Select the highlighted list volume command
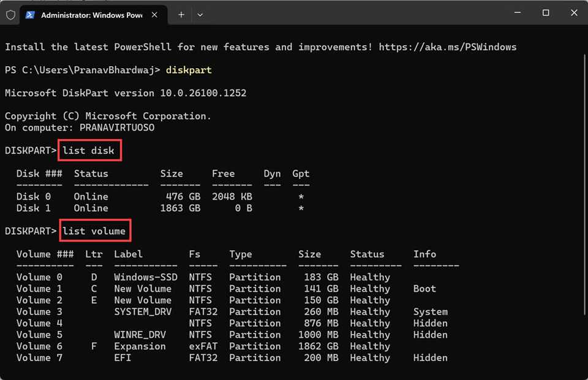588x380 pixels. point(94,230)
